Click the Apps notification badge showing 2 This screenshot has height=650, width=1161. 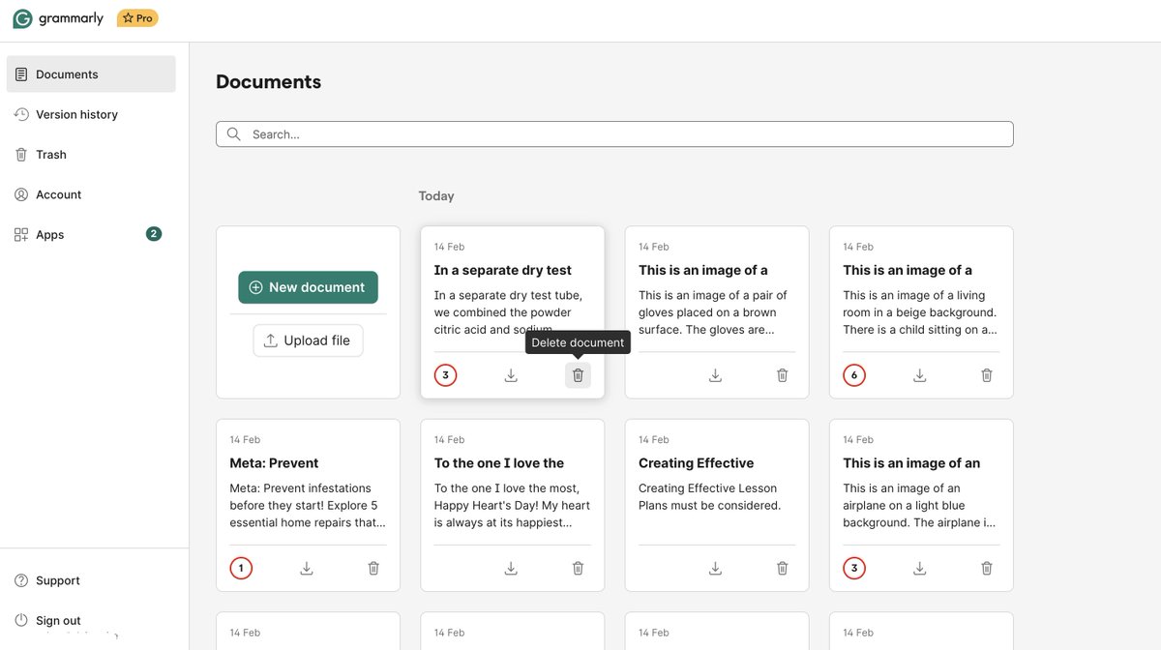click(154, 234)
